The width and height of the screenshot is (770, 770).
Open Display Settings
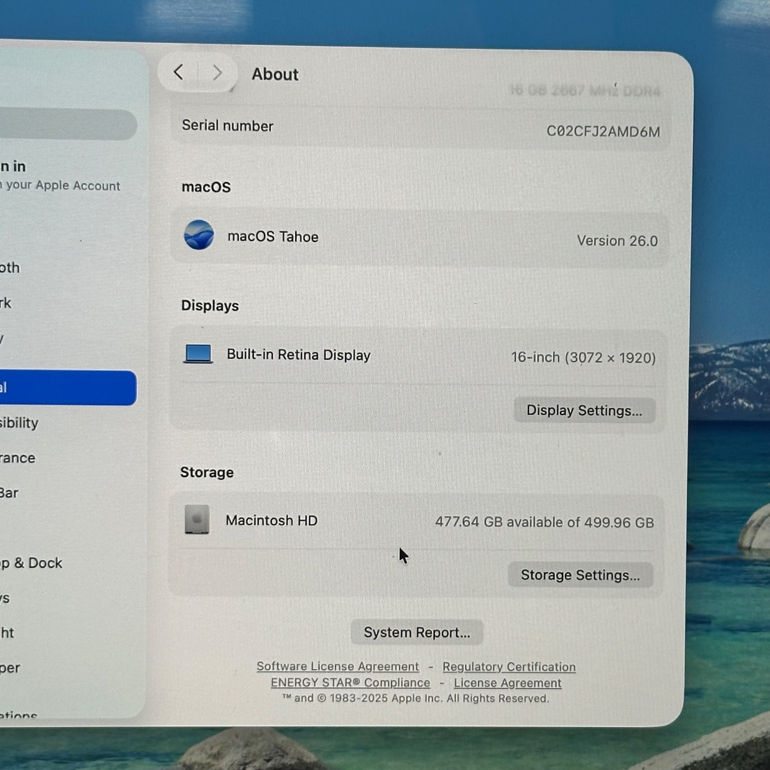click(585, 410)
